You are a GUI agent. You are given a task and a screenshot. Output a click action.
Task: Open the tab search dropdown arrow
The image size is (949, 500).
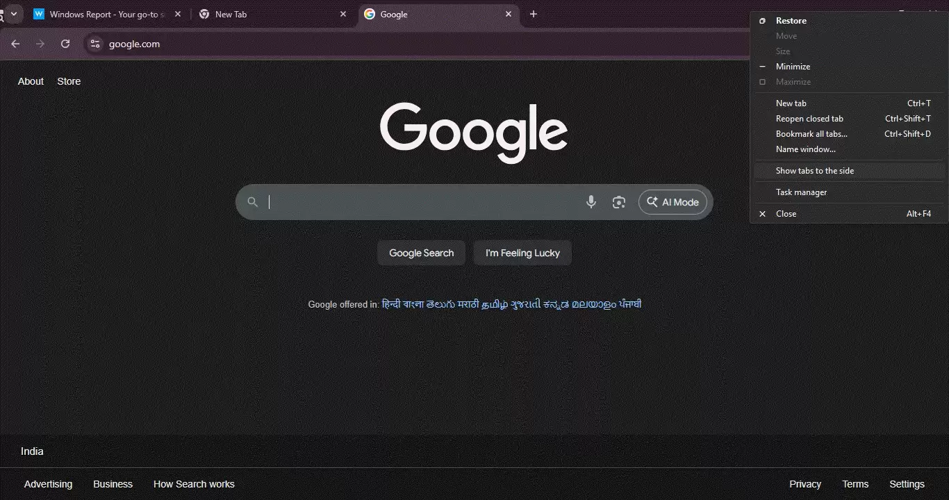[x=13, y=14]
